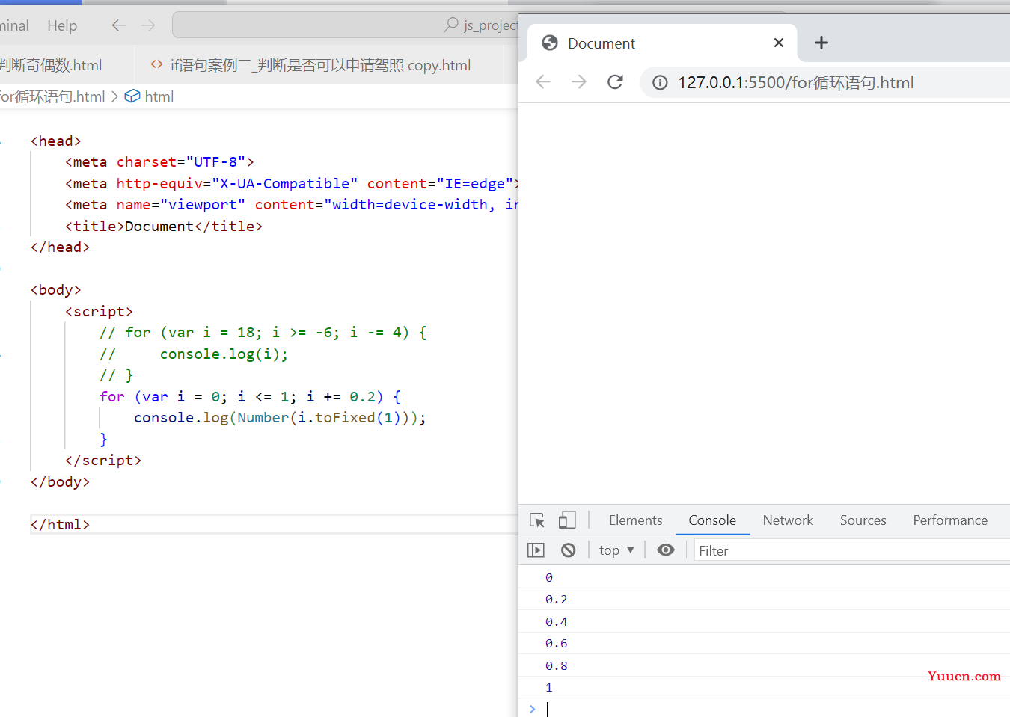The image size is (1010, 717).
Task: Open the top JavaScript context dropdown
Action: click(616, 550)
